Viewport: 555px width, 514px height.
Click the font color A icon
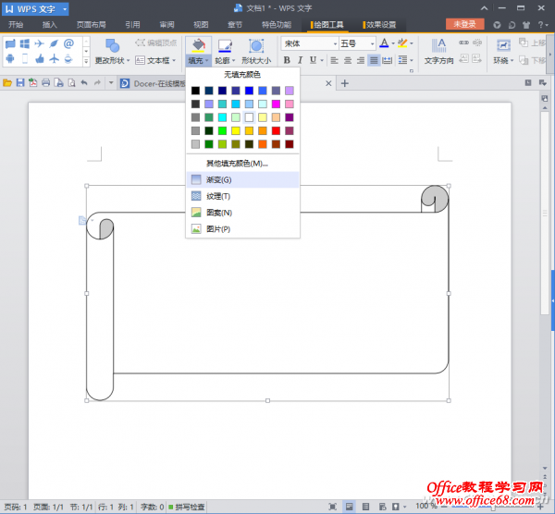click(383, 43)
